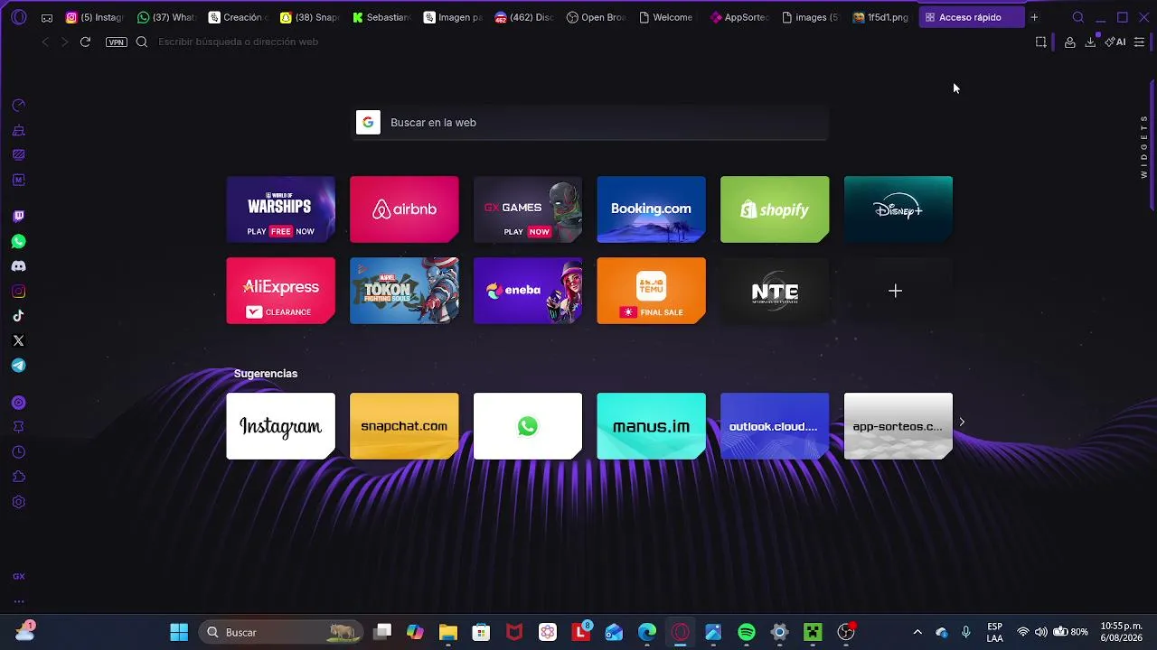Open the Airbnb speed dial tile
The height and width of the screenshot is (650, 1157).
click(x=404, y=209)
